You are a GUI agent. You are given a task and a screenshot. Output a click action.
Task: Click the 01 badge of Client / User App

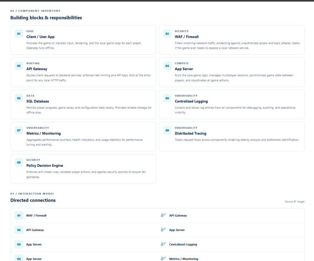point(19,34)
